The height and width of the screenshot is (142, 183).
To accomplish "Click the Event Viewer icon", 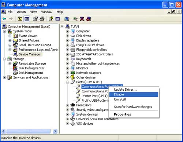I will [x=15, y=36].
